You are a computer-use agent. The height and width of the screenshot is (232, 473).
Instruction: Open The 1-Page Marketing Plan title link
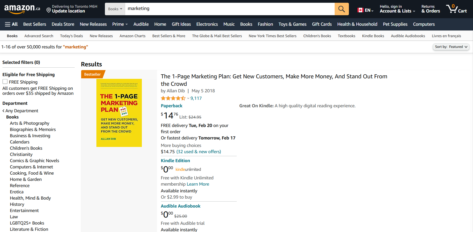coord(274,80)
